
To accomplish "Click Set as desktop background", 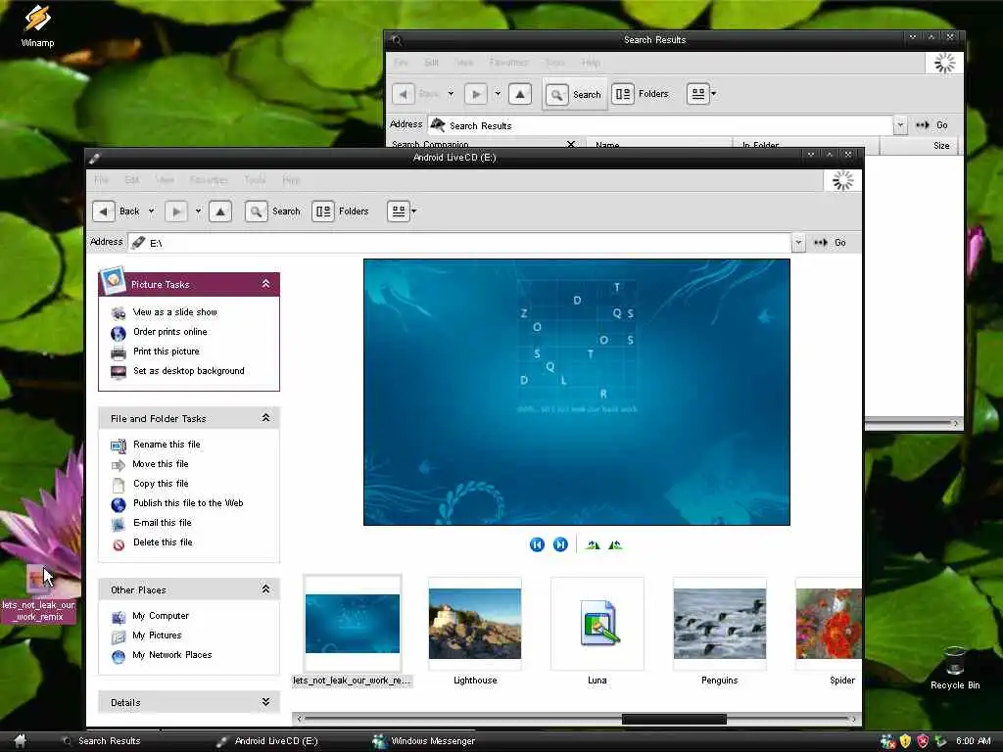I will [188, 370].
